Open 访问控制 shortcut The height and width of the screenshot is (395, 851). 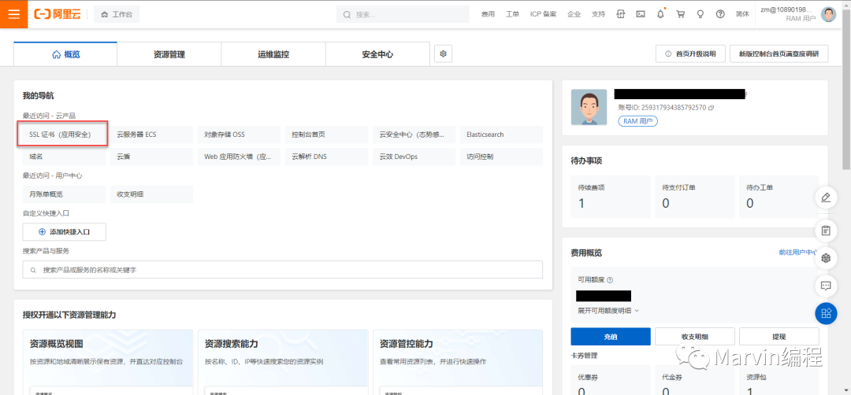501,157
